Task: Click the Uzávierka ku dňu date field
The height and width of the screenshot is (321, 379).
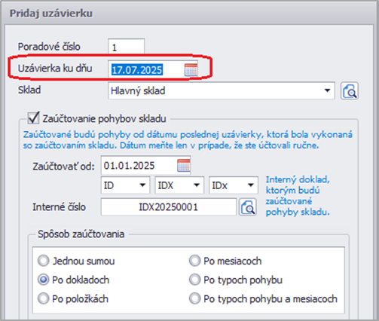Action: [x=147, y=69]
